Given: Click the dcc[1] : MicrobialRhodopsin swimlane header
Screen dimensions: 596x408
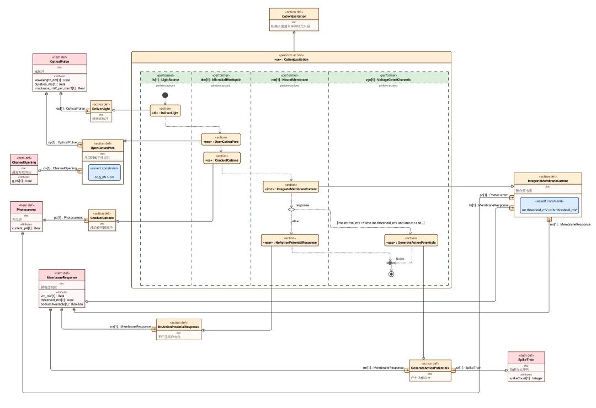Looking at the screenshot, I should coord(221,78).
